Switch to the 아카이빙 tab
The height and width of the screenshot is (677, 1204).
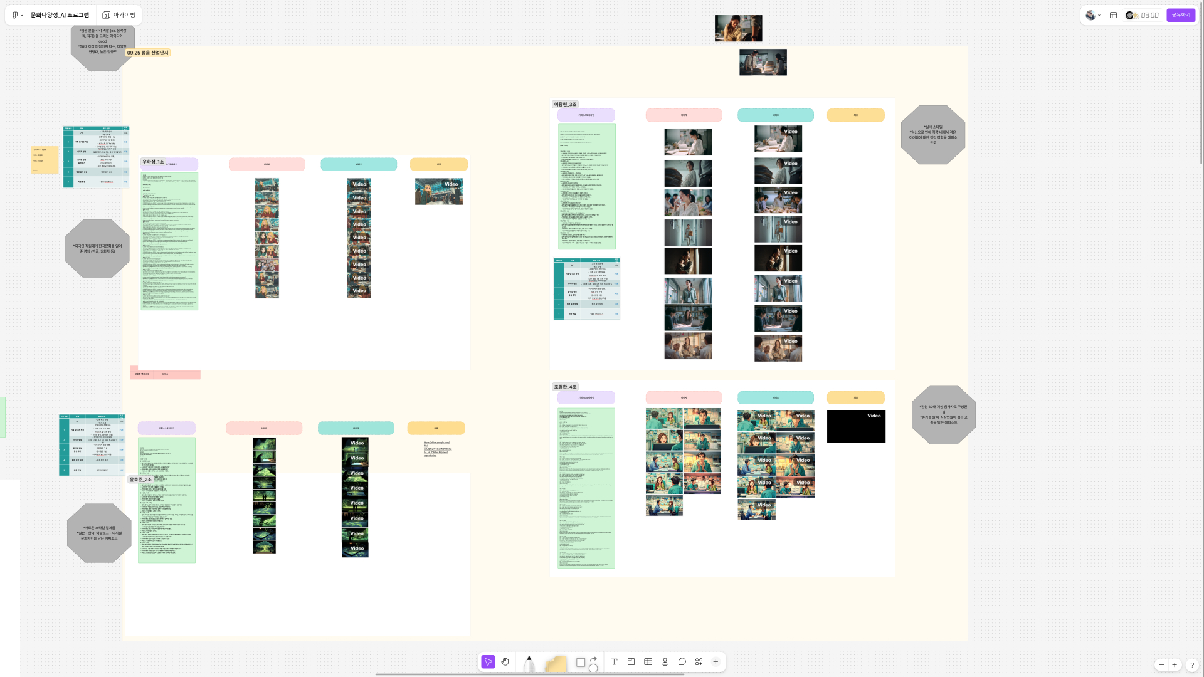118,14
